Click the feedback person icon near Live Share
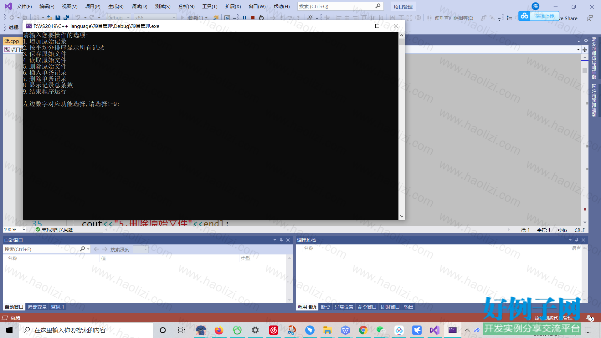 [590, 18]
